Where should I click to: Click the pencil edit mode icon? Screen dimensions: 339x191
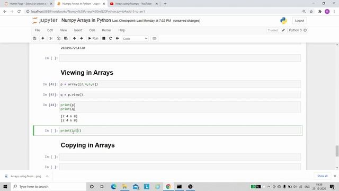[x=283, y=30]
